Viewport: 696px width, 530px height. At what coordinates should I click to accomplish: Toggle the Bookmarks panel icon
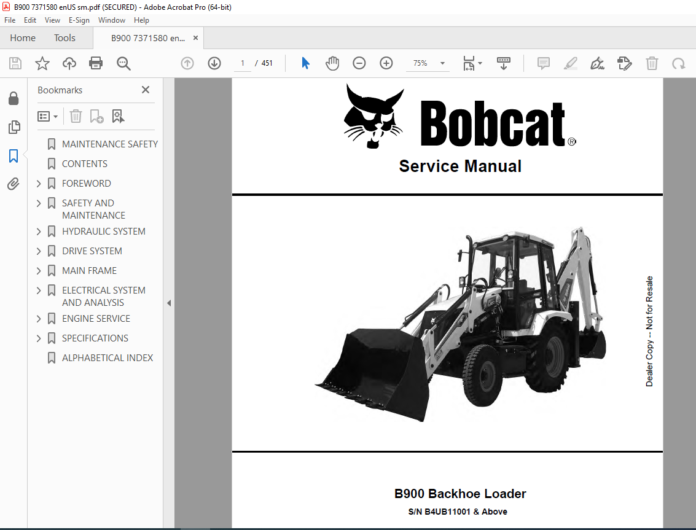click(x=14, y=156)
